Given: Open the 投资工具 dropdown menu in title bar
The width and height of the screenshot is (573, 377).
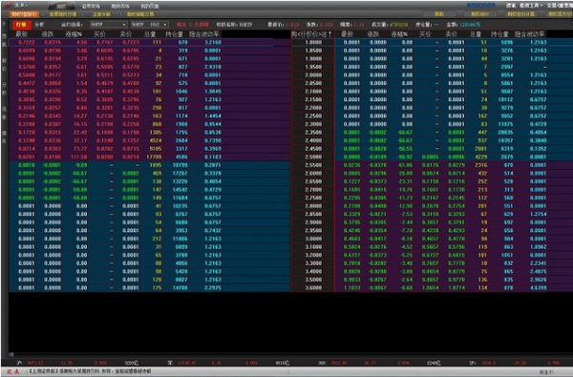Looking at the screenshot, I should coord(531,6).
